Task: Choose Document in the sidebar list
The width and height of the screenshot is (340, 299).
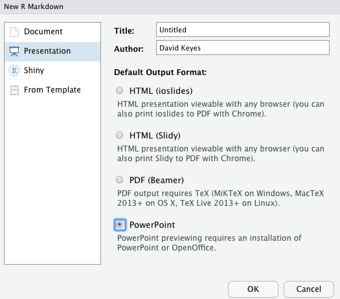Action: coord(52,32)
